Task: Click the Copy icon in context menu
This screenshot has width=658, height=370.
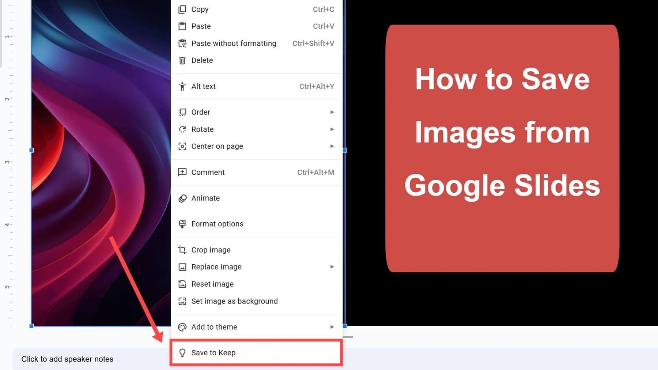Action: [182, 9]
